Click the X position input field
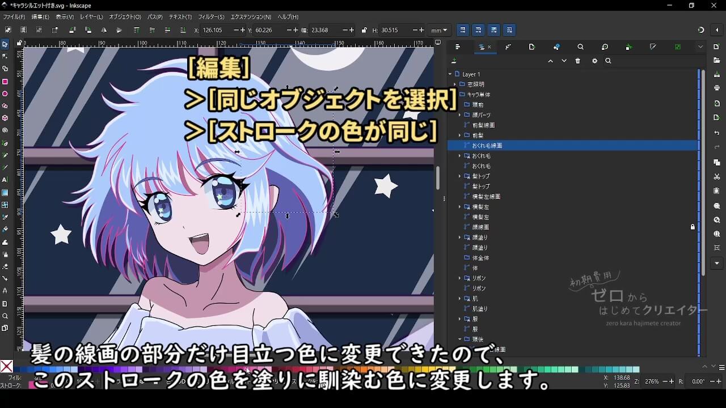 point(221,30)
